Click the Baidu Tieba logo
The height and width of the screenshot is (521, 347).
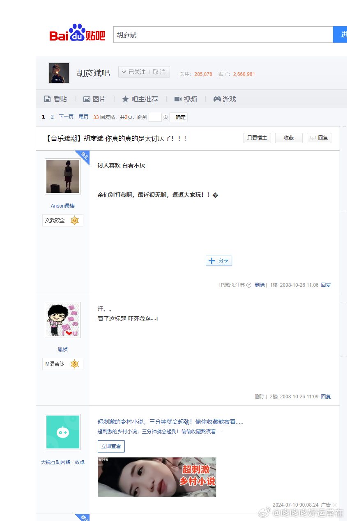(x=76, y=34)
